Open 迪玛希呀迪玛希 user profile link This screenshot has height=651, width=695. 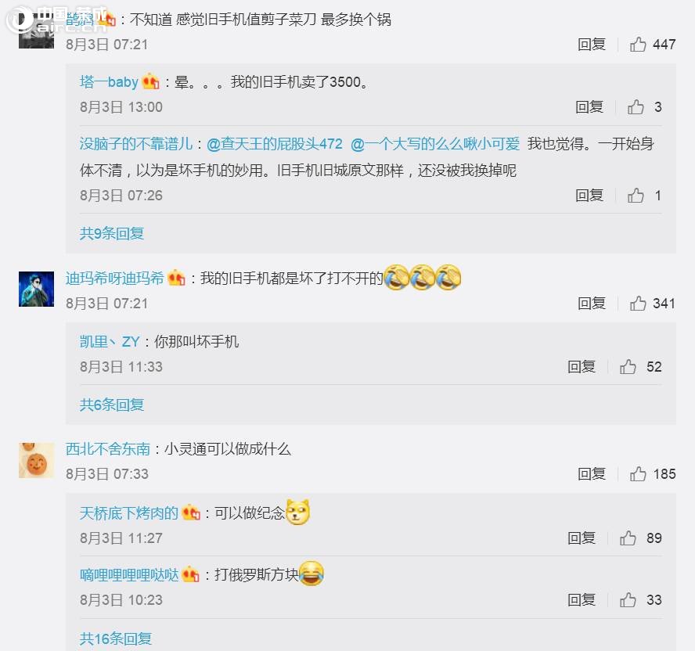tap(115, 279)
